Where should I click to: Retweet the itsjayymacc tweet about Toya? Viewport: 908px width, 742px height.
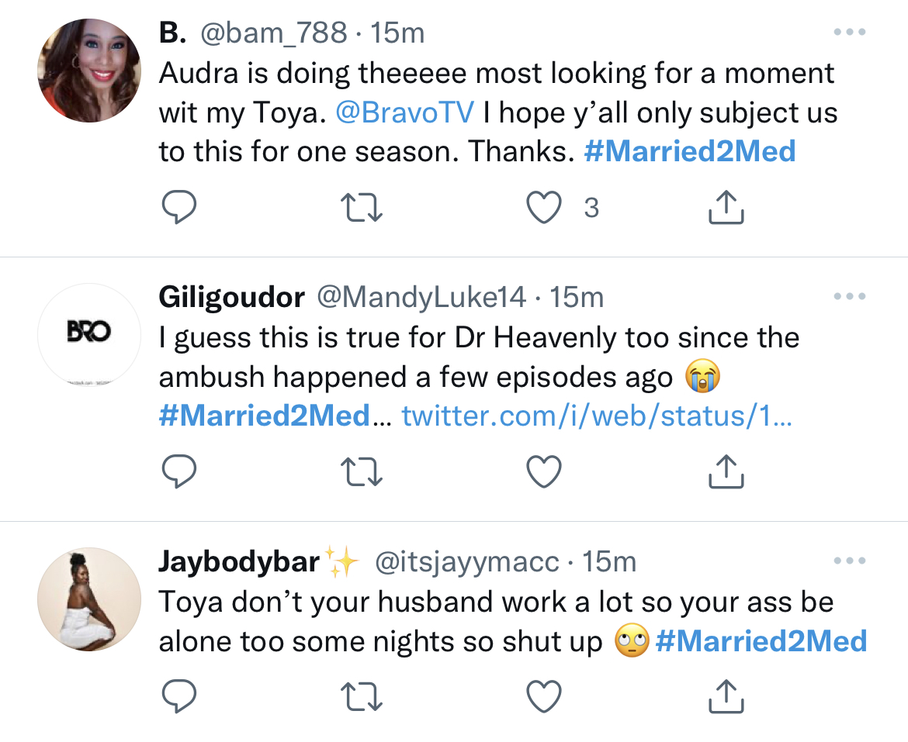tap(362, 695)
